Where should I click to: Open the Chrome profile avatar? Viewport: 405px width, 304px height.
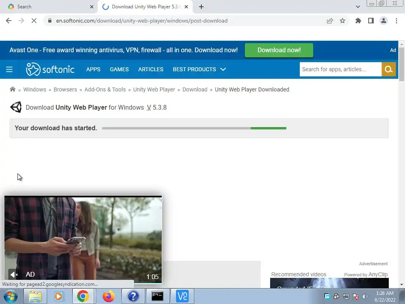coord(384,21)
